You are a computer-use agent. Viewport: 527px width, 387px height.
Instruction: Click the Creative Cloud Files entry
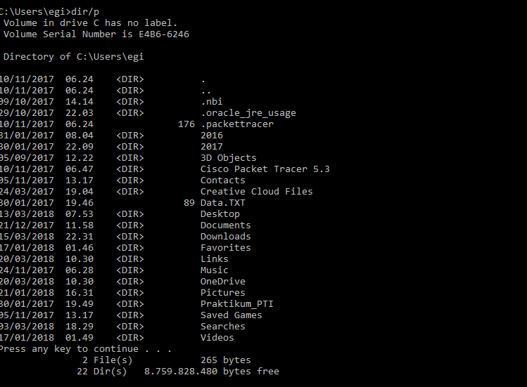coord(256,192)
